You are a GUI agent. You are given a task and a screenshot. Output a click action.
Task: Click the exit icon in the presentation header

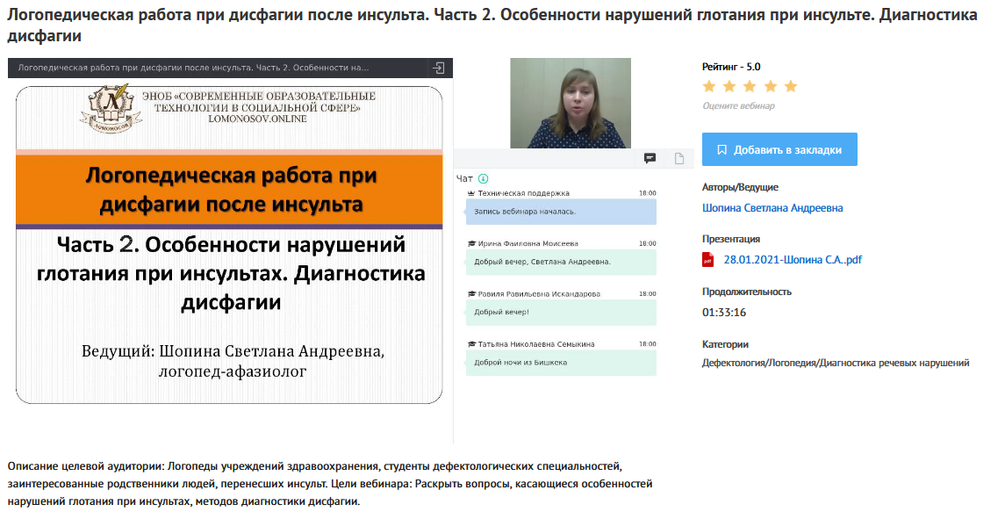click(x=439, y=68)
